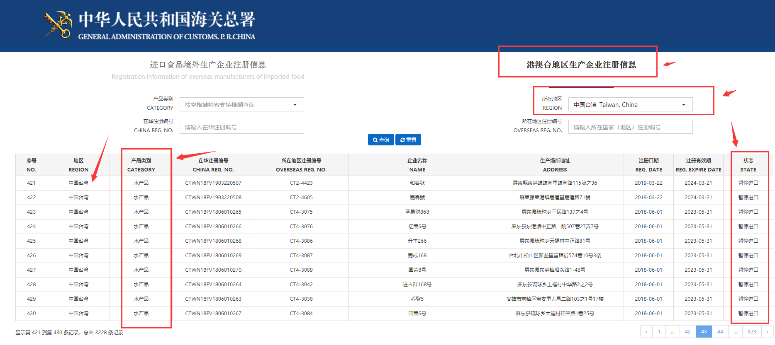Jump to last page 323

pos(751,332)
